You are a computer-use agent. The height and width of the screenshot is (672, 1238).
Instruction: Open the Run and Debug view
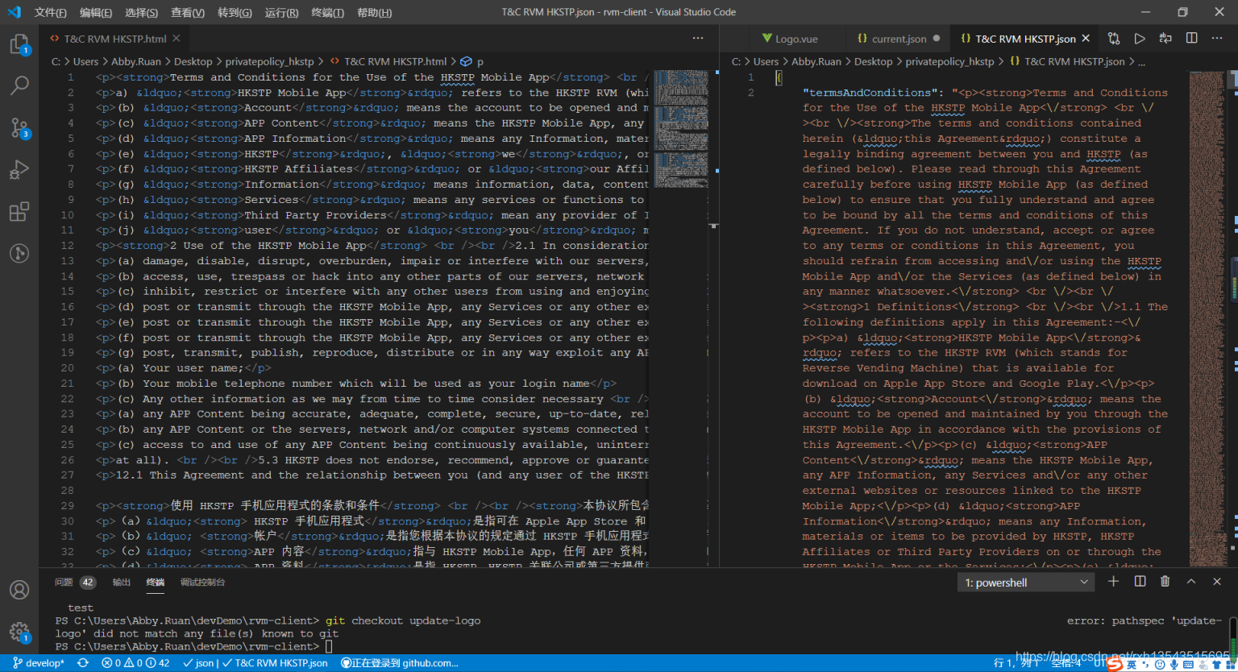[19, 169]
